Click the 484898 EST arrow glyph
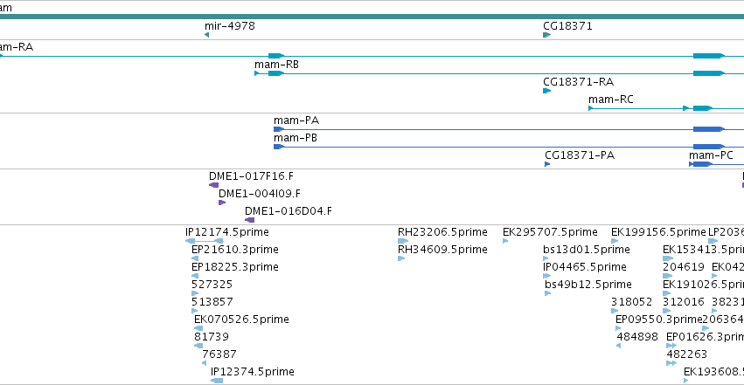This screenshot has width=744, height=385. (x=619, y=347)
